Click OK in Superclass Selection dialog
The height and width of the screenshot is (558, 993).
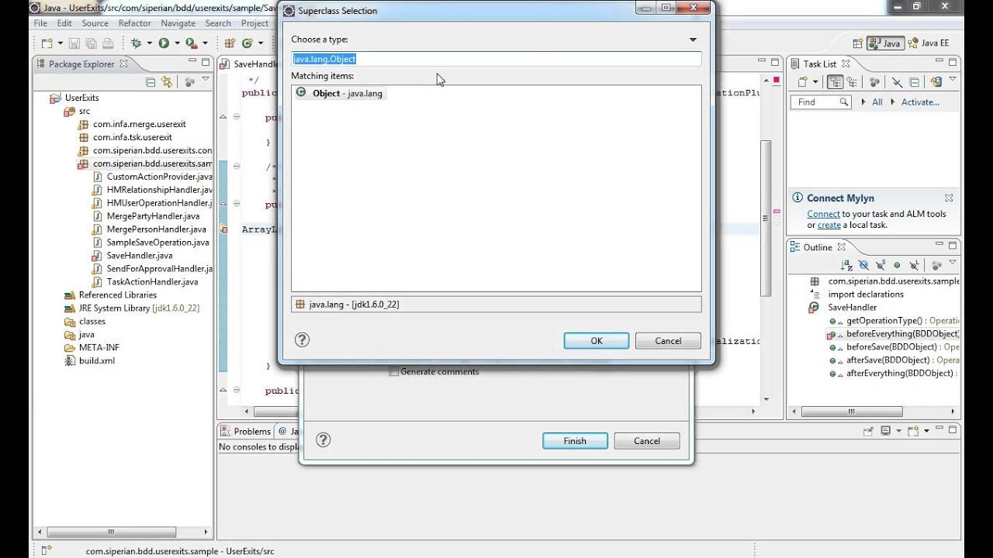pos(597,340)
